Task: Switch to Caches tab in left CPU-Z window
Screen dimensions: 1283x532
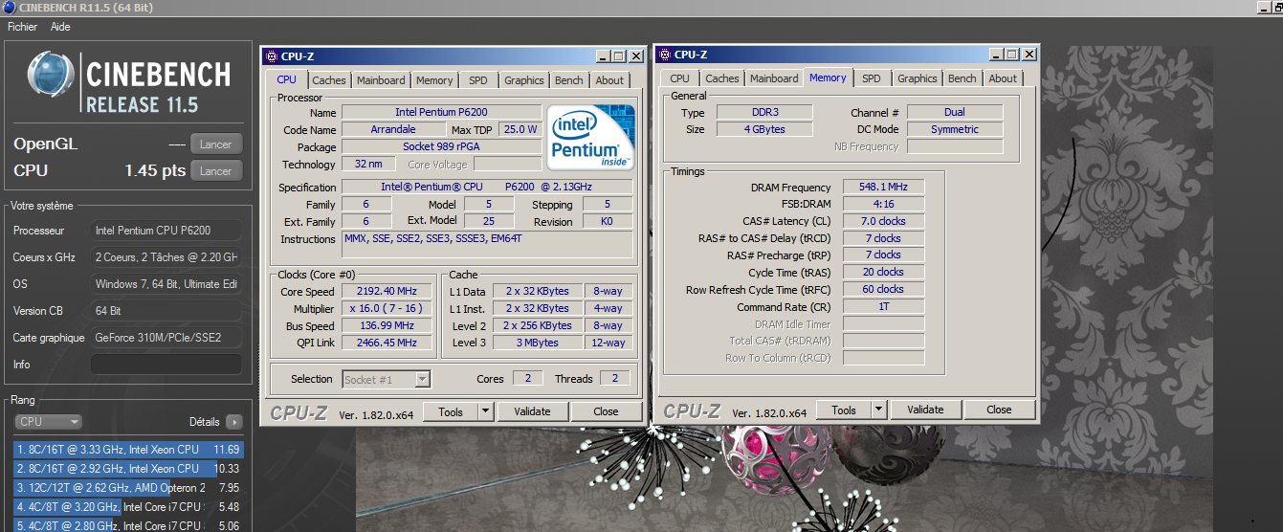Action: point(329,80)
